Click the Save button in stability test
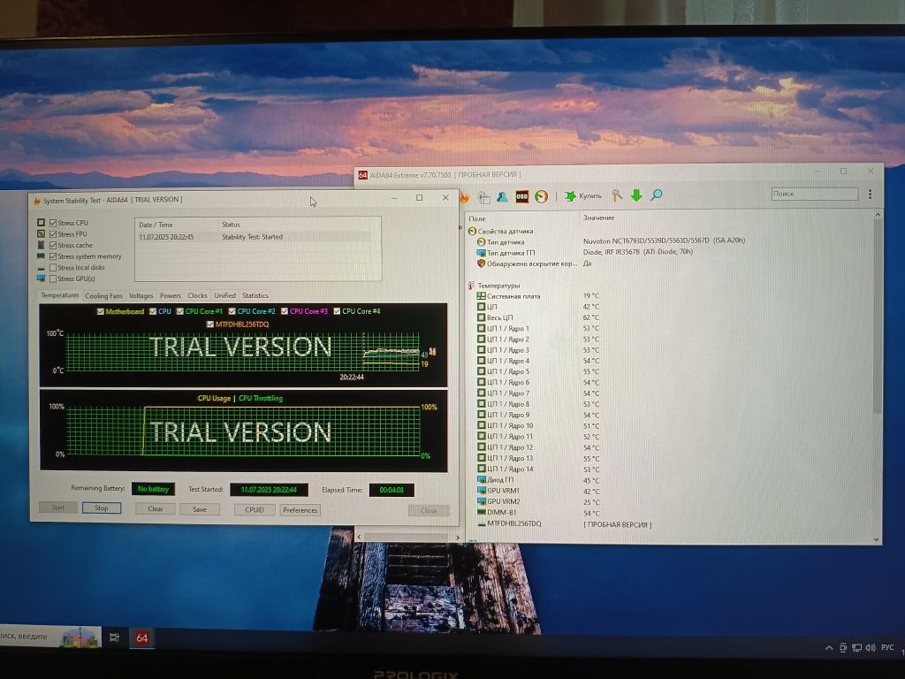905x679 pixels. (200, 509)
